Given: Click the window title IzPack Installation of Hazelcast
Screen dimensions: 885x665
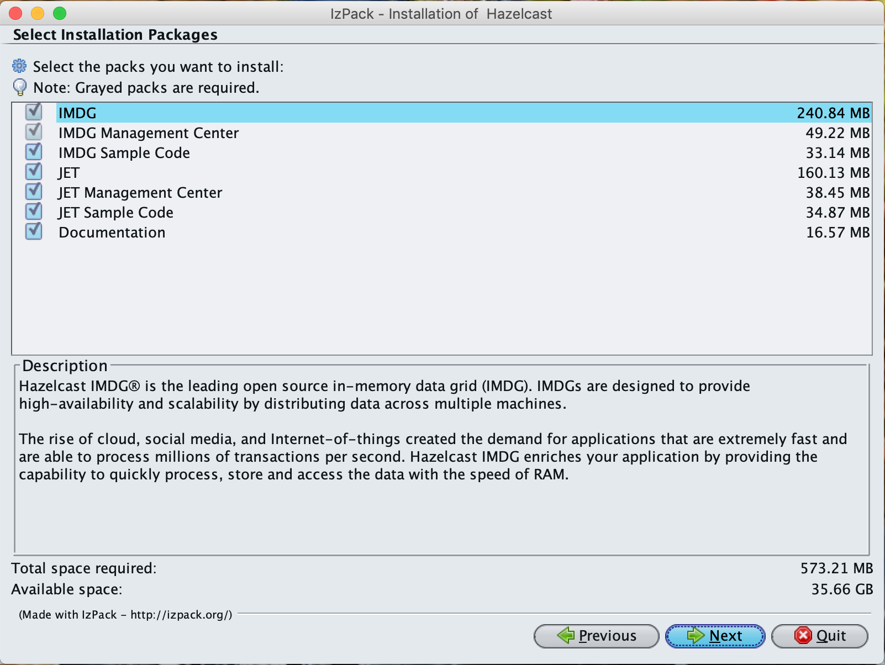Looking at the screenshot, I should tap(441, 14).
